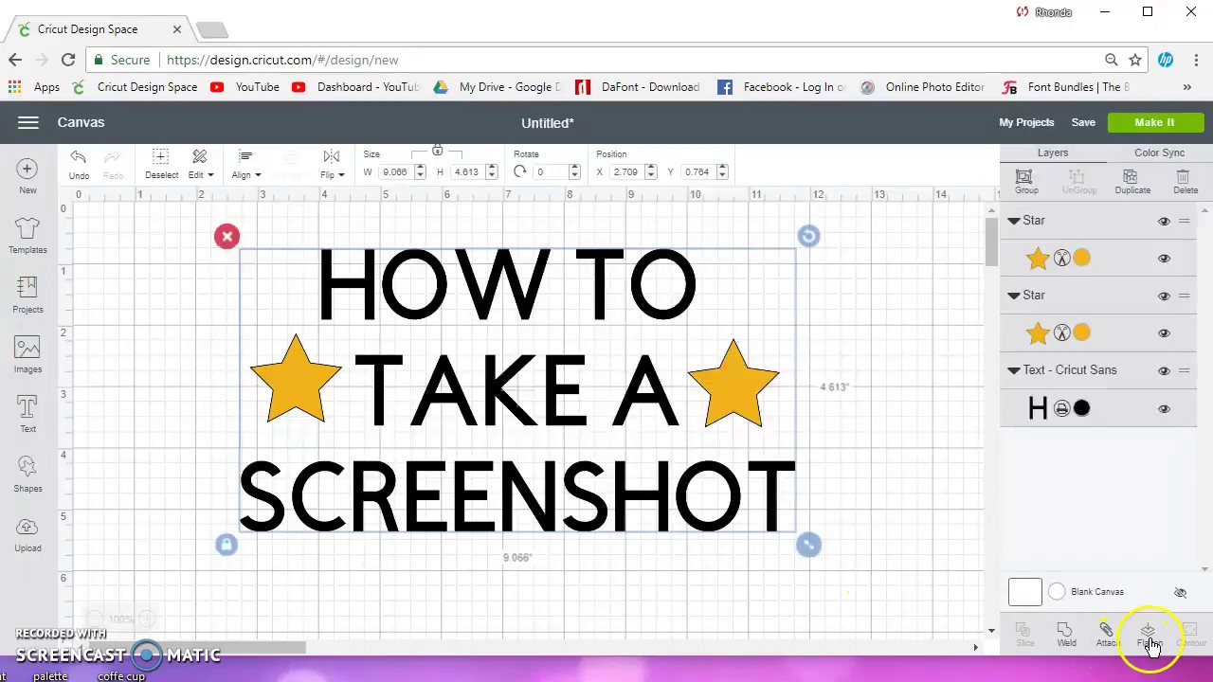
Task: Click the X position input field
Action: click(x=625, y=171)
